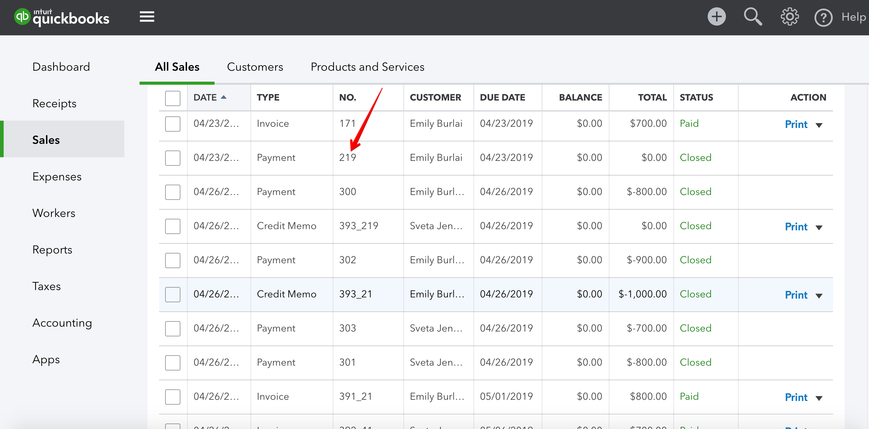Click Print for Credit Memo 393_219
Image resolution: width=869 pixels, height=429 pixels.
[x=796, y=226]
